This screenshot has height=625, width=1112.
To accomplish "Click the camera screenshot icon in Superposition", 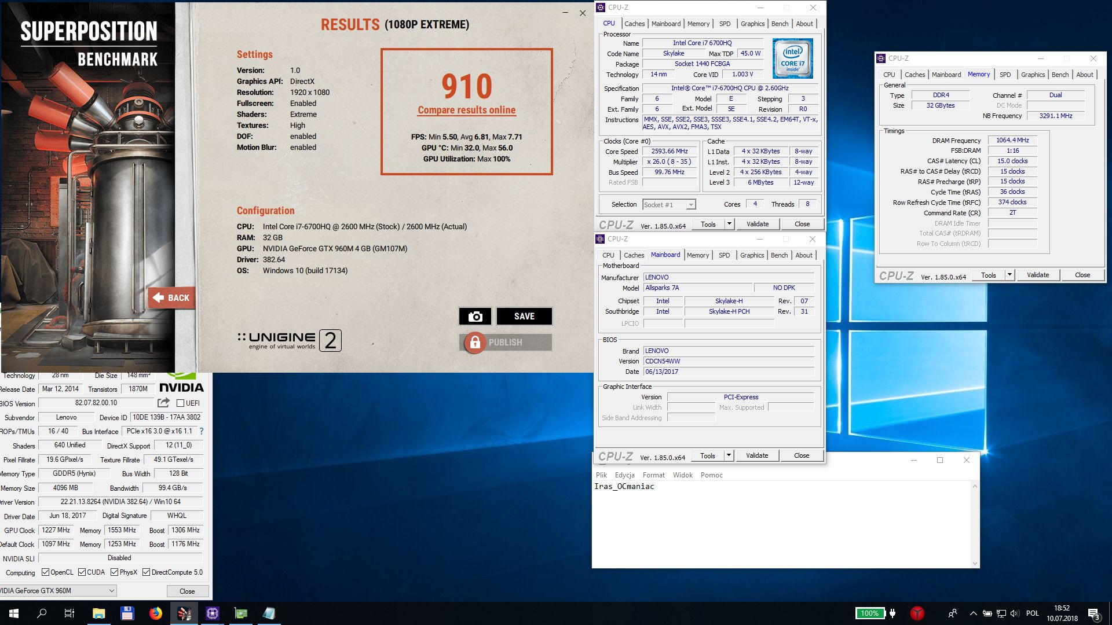I will (x=475, y=317).
